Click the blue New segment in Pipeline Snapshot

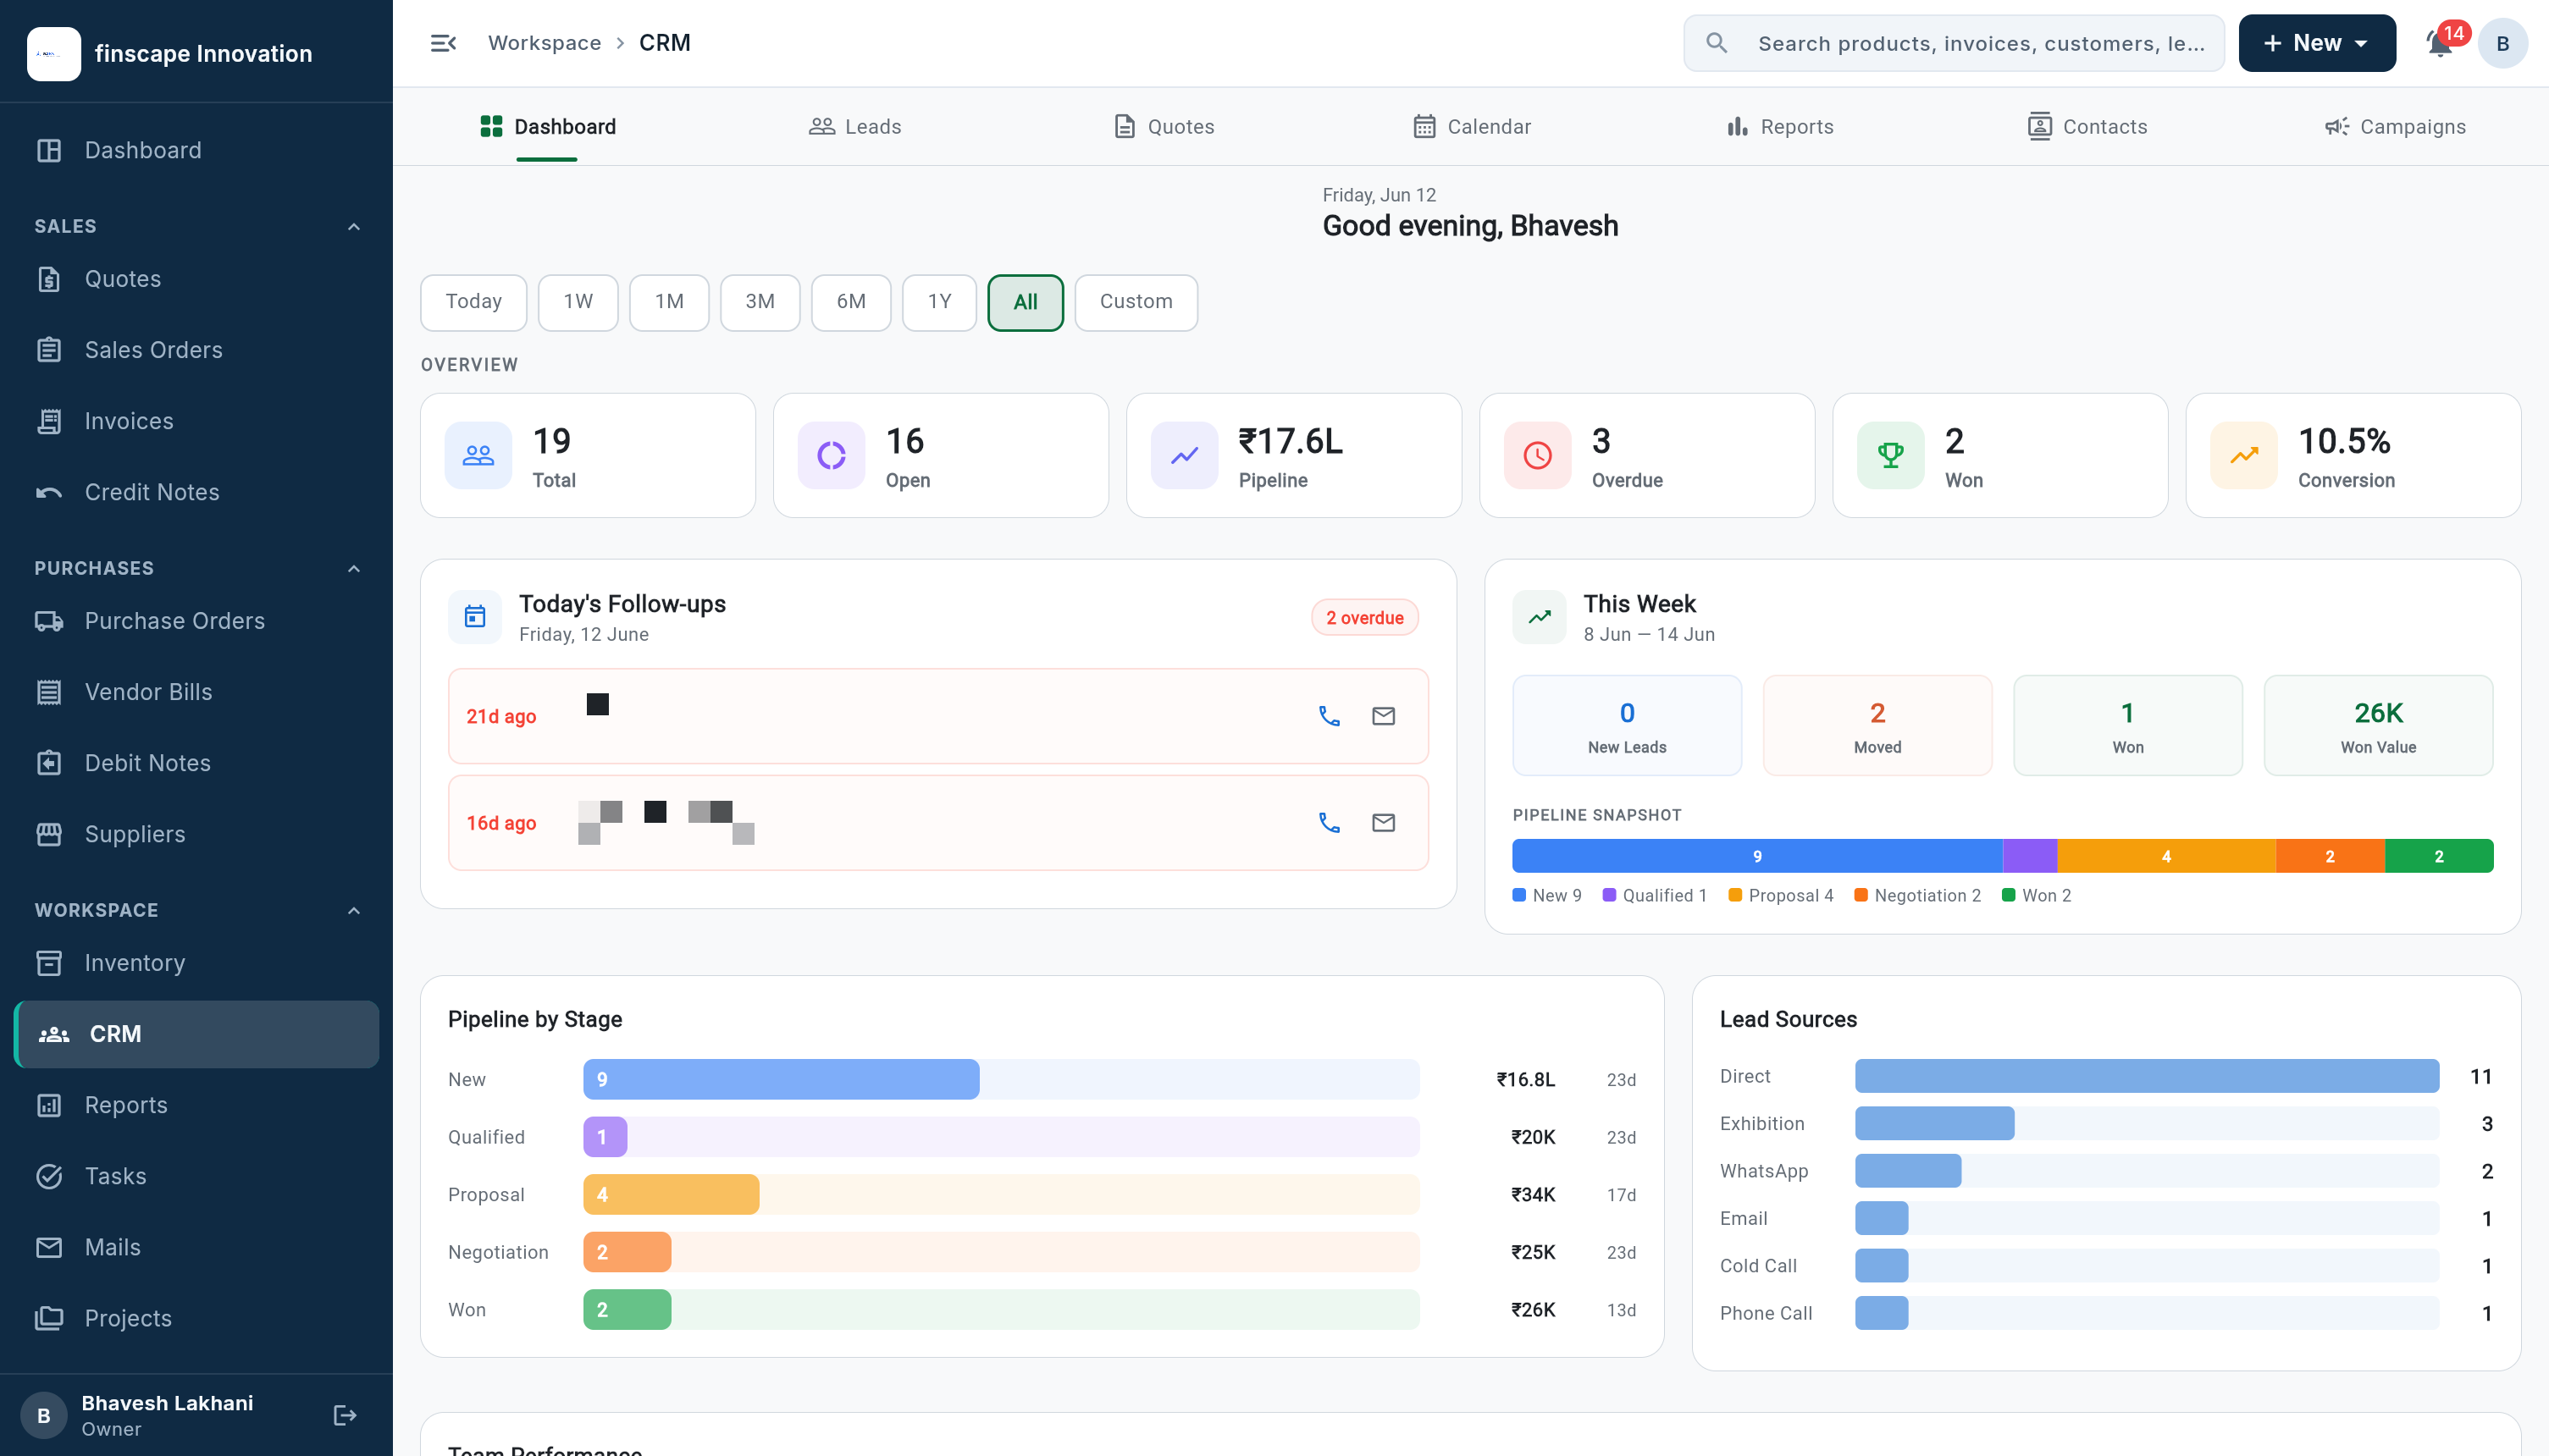pos(1756,856)
